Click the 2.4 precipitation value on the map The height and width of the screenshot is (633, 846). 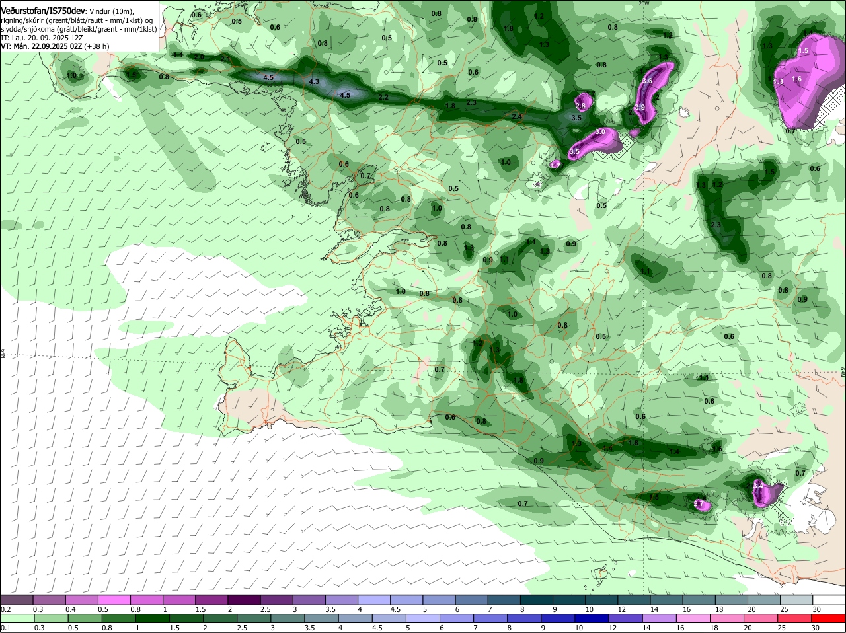(517, 117)
